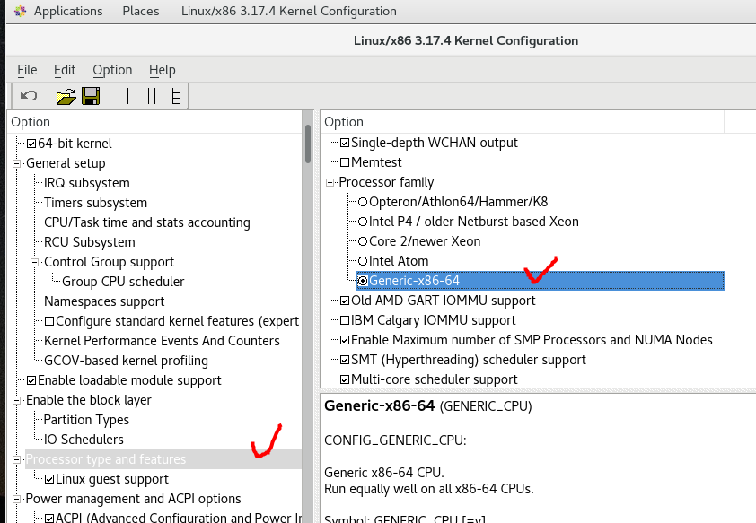Screen dimensions: 756x523
Task: Toggle Enable Maximum number of SMP Processors checkbox
Action: [x=345, y=340]
